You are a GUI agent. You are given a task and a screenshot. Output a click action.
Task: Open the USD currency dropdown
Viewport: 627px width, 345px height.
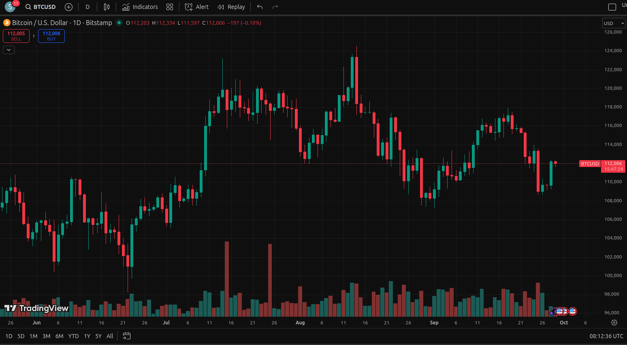coord(614,23)
